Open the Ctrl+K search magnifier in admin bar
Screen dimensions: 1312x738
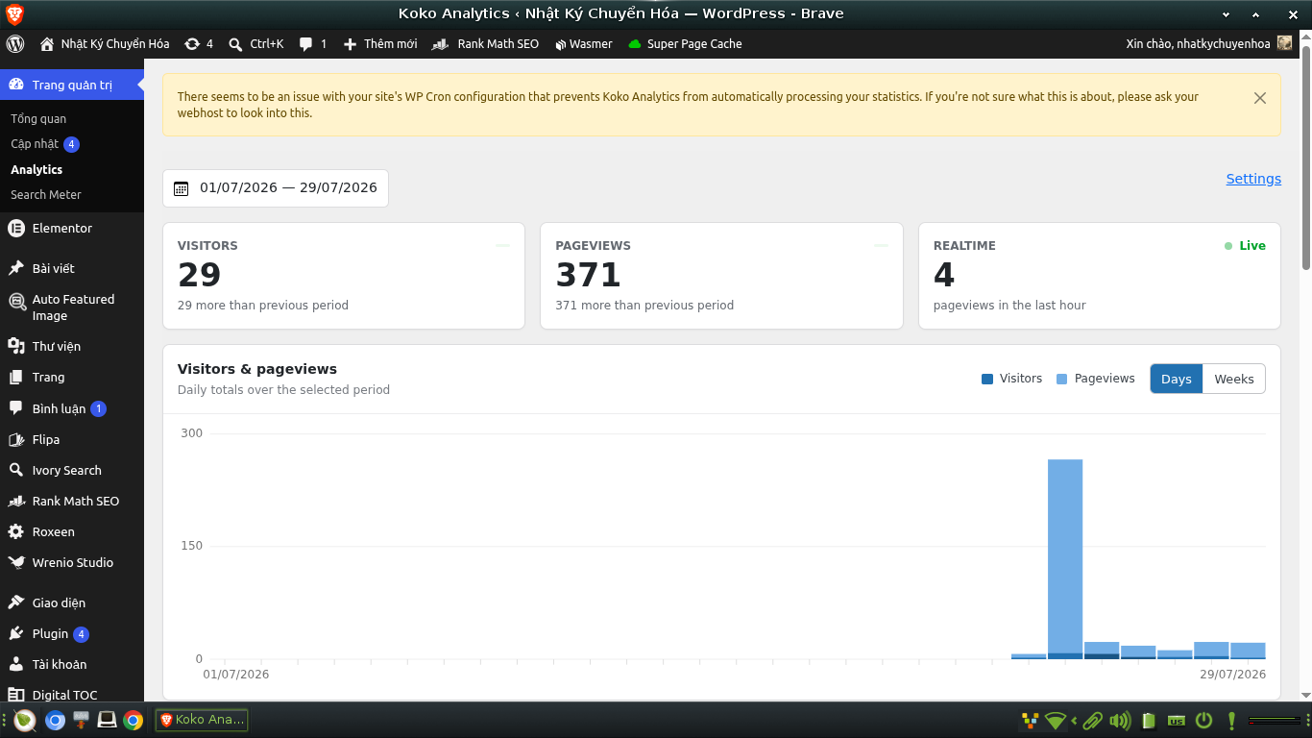pos(235,43)
